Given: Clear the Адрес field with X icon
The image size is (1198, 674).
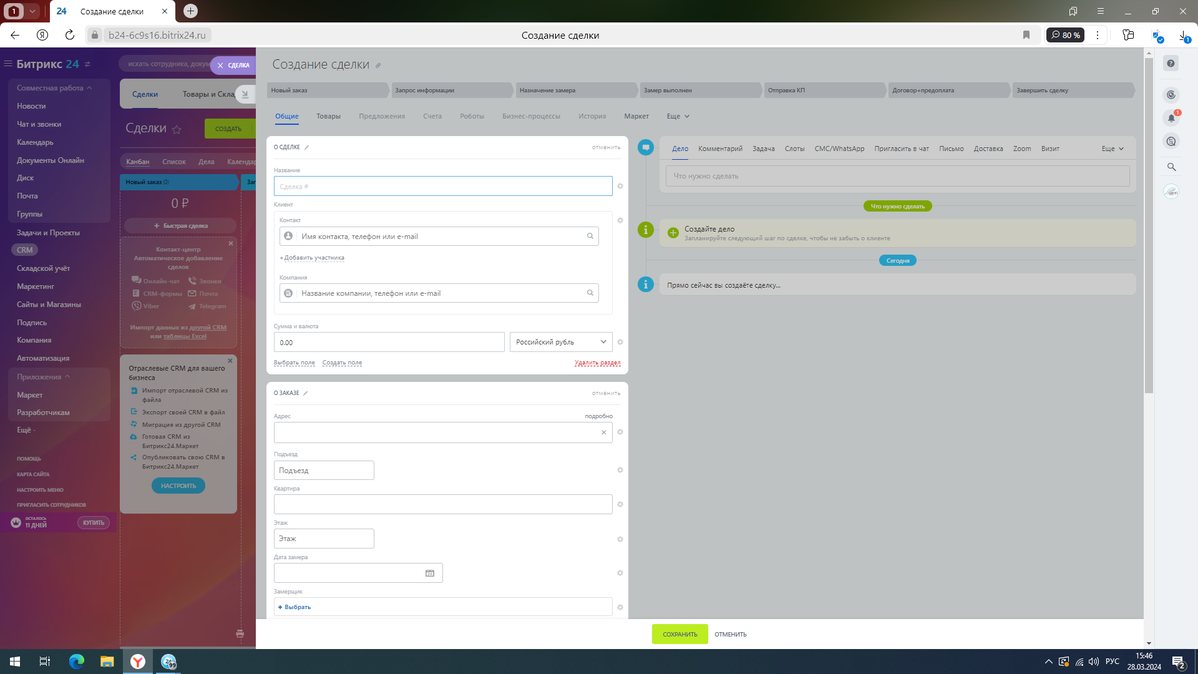Looking at the screenshot, I should pyautogui.click(x=603, y=432).
